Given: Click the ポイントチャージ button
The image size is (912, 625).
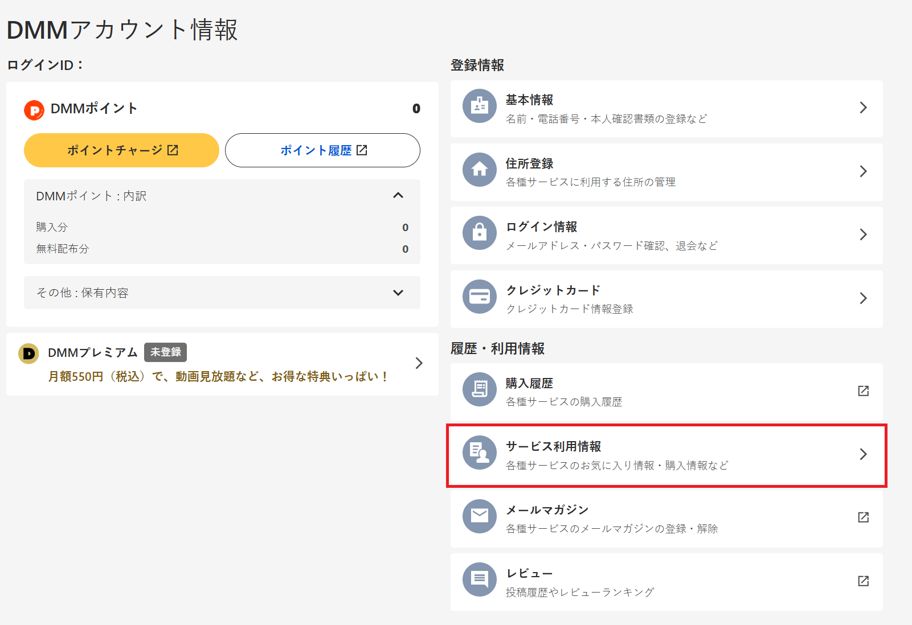Looking at the screenshot, I should click(x=121, y=150).
